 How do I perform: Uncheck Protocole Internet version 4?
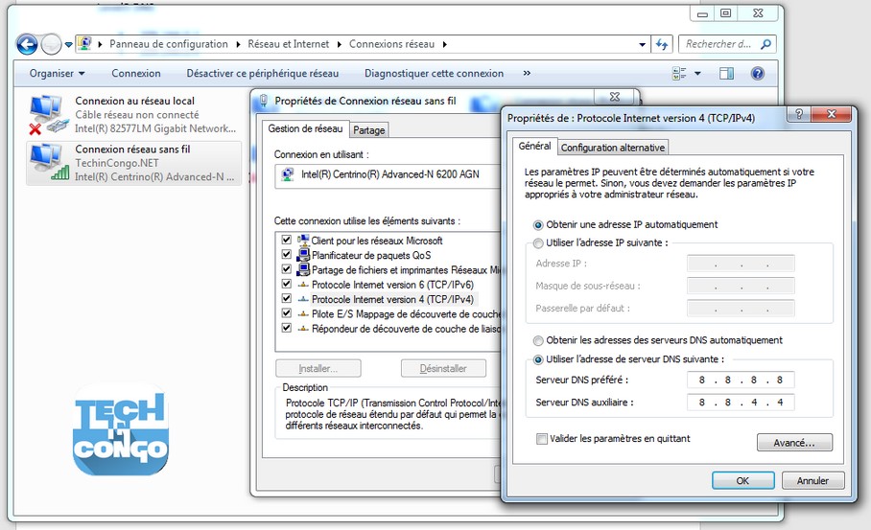286,299
